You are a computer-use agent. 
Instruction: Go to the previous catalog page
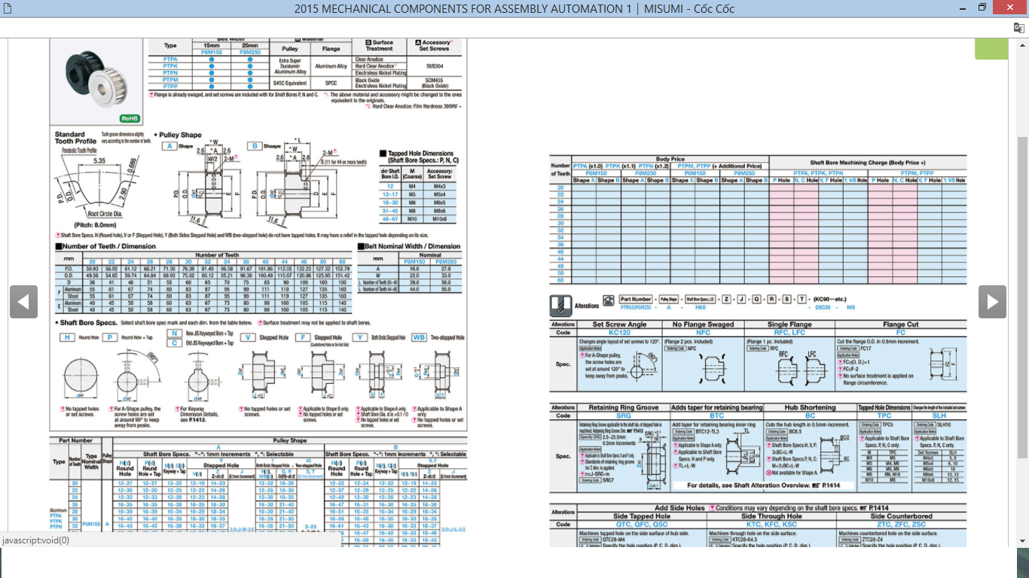23,302
